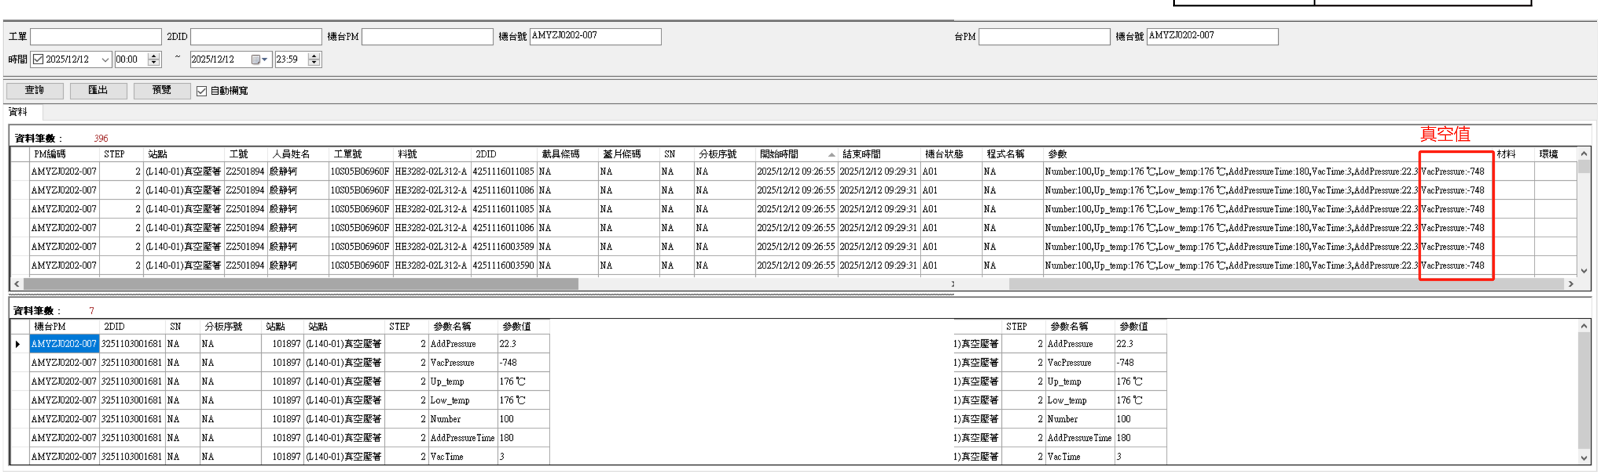Image resolution: width=1599 pixels, height=472 pixels.
Task: Decrease the 00:00 start time spinner
Action: click(x=154, y=63)
